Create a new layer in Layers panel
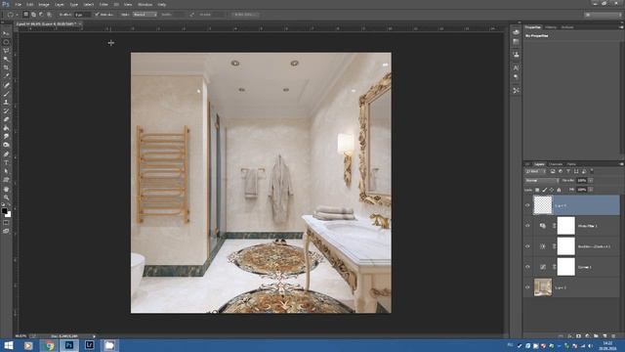This screenshot has width=625, height=352. (604, 336)
